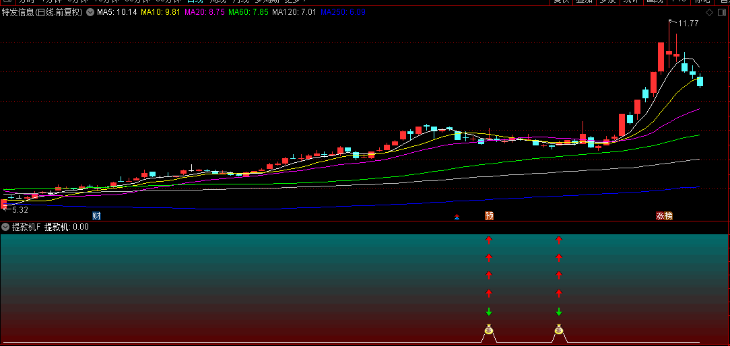730x346 pixels.
Task: Click the green down arrow beneath the 预 marker
Action: tap(489, 312)
